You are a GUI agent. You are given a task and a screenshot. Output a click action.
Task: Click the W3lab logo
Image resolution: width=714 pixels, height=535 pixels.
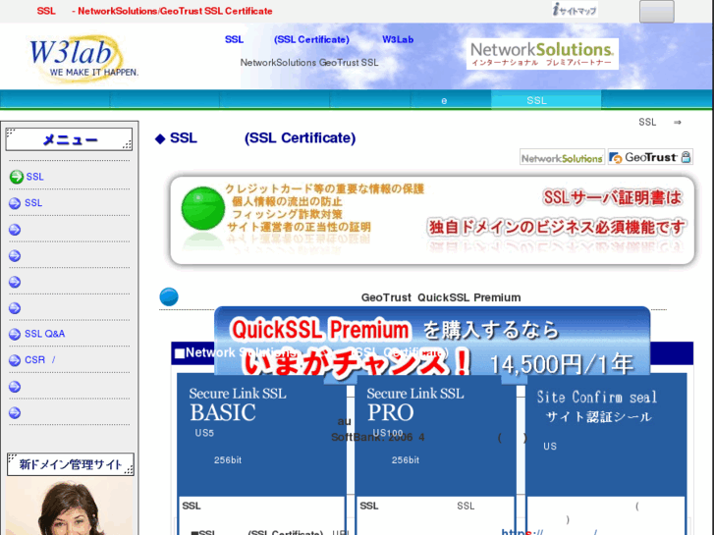click(x=82, y=59)
